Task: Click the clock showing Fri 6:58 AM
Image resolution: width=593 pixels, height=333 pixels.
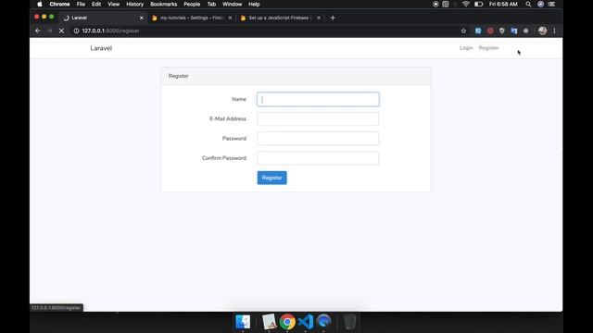Action: (x=503, y=4)
